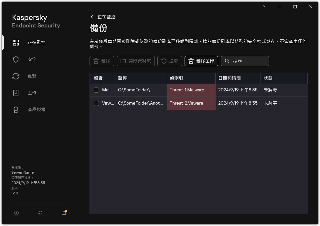This screenshot has height=226, width=320.
Task: Click the help question mark icon
Action: 264,6
